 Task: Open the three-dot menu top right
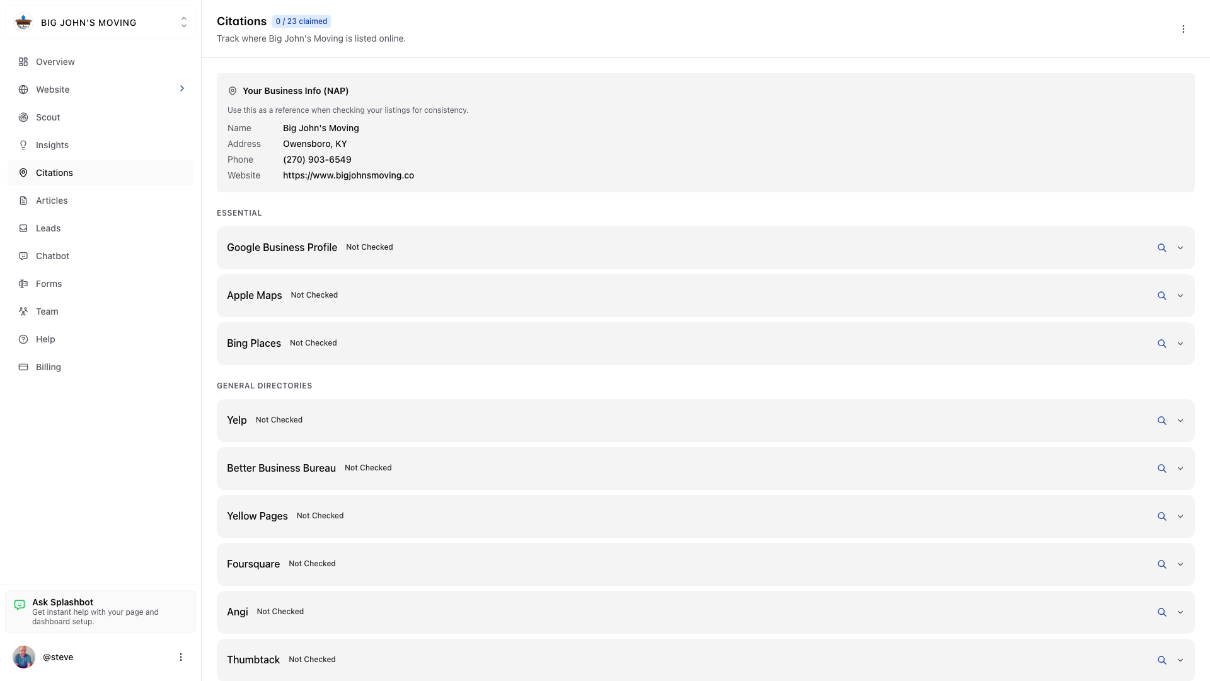click(x=1184, y=28)
